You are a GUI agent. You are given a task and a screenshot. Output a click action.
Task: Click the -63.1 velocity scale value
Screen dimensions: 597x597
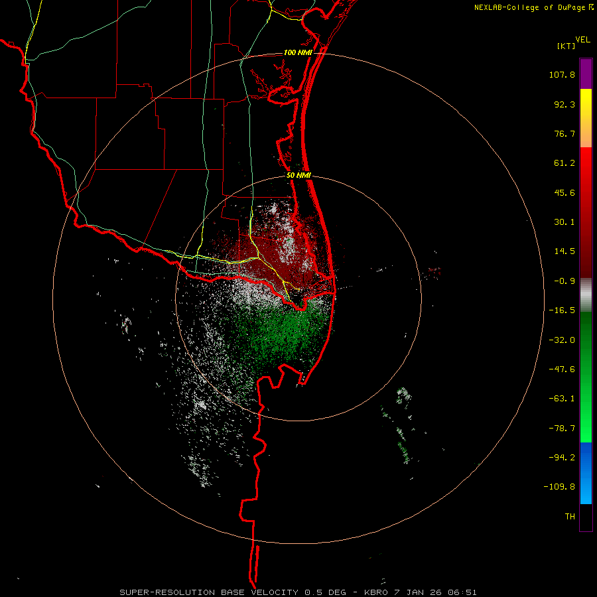(562, 399)
